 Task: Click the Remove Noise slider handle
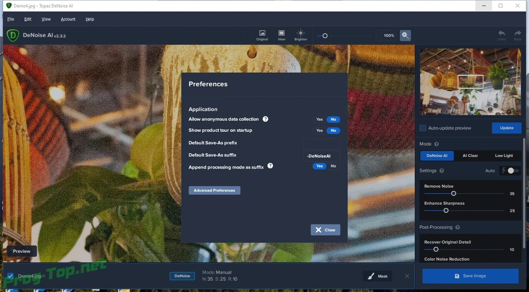(453, 194)
